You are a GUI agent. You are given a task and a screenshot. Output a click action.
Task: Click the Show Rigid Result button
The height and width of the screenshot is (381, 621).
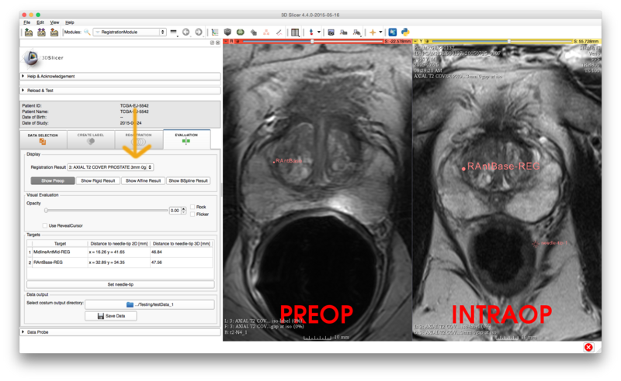point(99,180)
